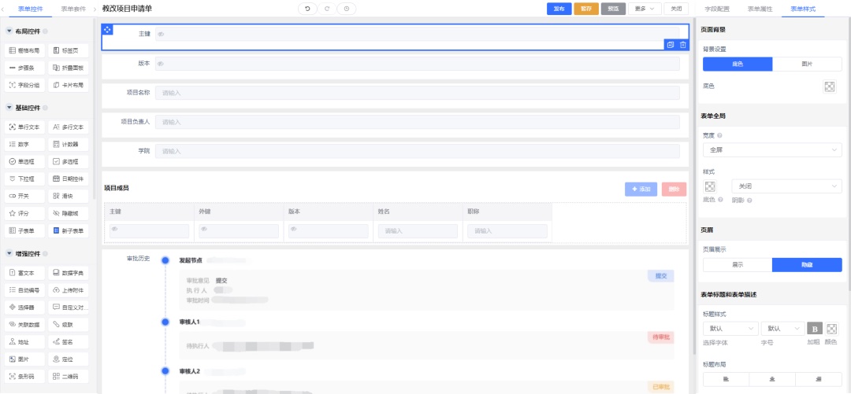Click the 项目名称 input field

417,93
